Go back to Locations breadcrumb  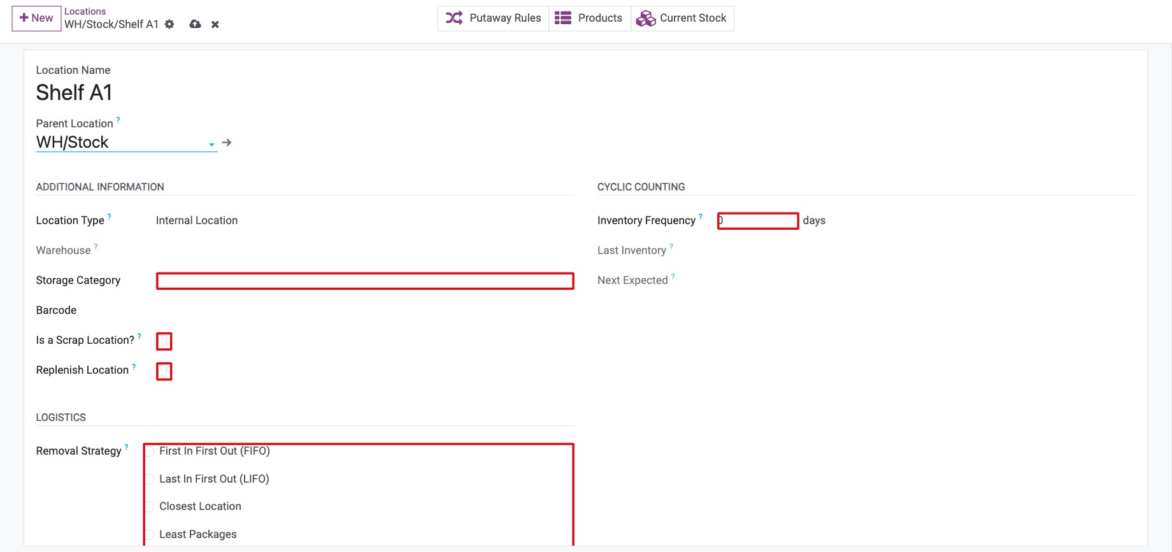coord(85,11)
